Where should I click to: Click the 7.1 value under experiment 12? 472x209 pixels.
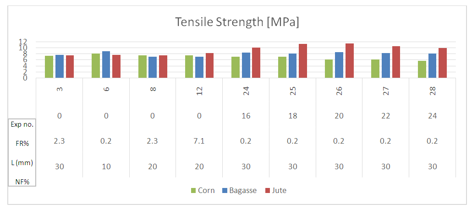pos(199,141)
